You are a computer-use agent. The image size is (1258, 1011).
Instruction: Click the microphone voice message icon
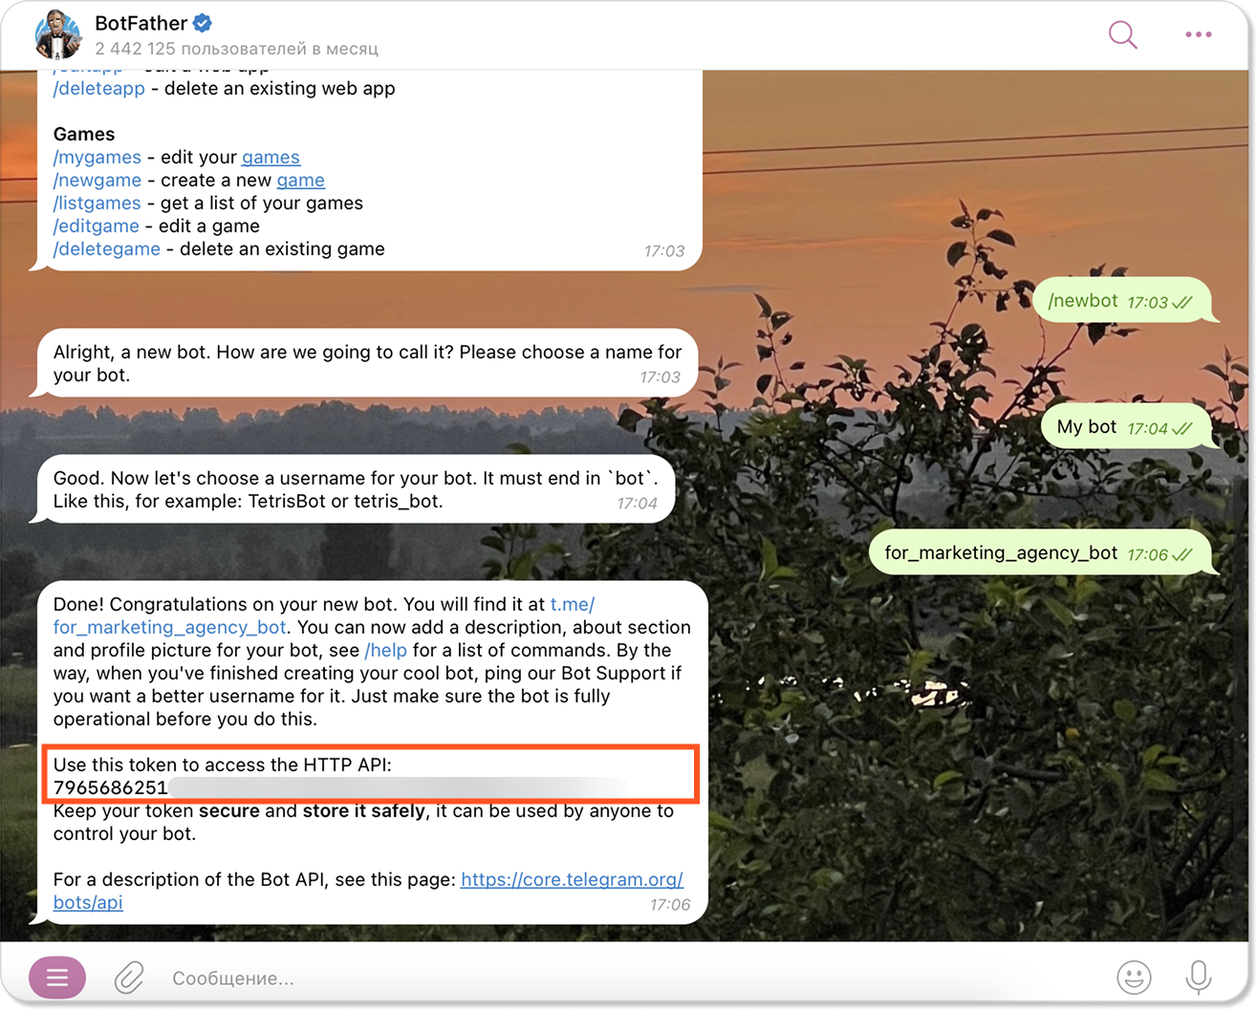[1198, 977]
